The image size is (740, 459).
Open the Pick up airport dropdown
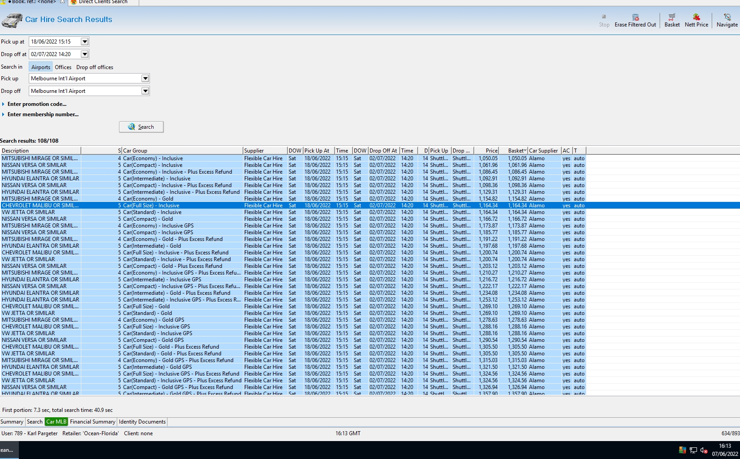145,79
